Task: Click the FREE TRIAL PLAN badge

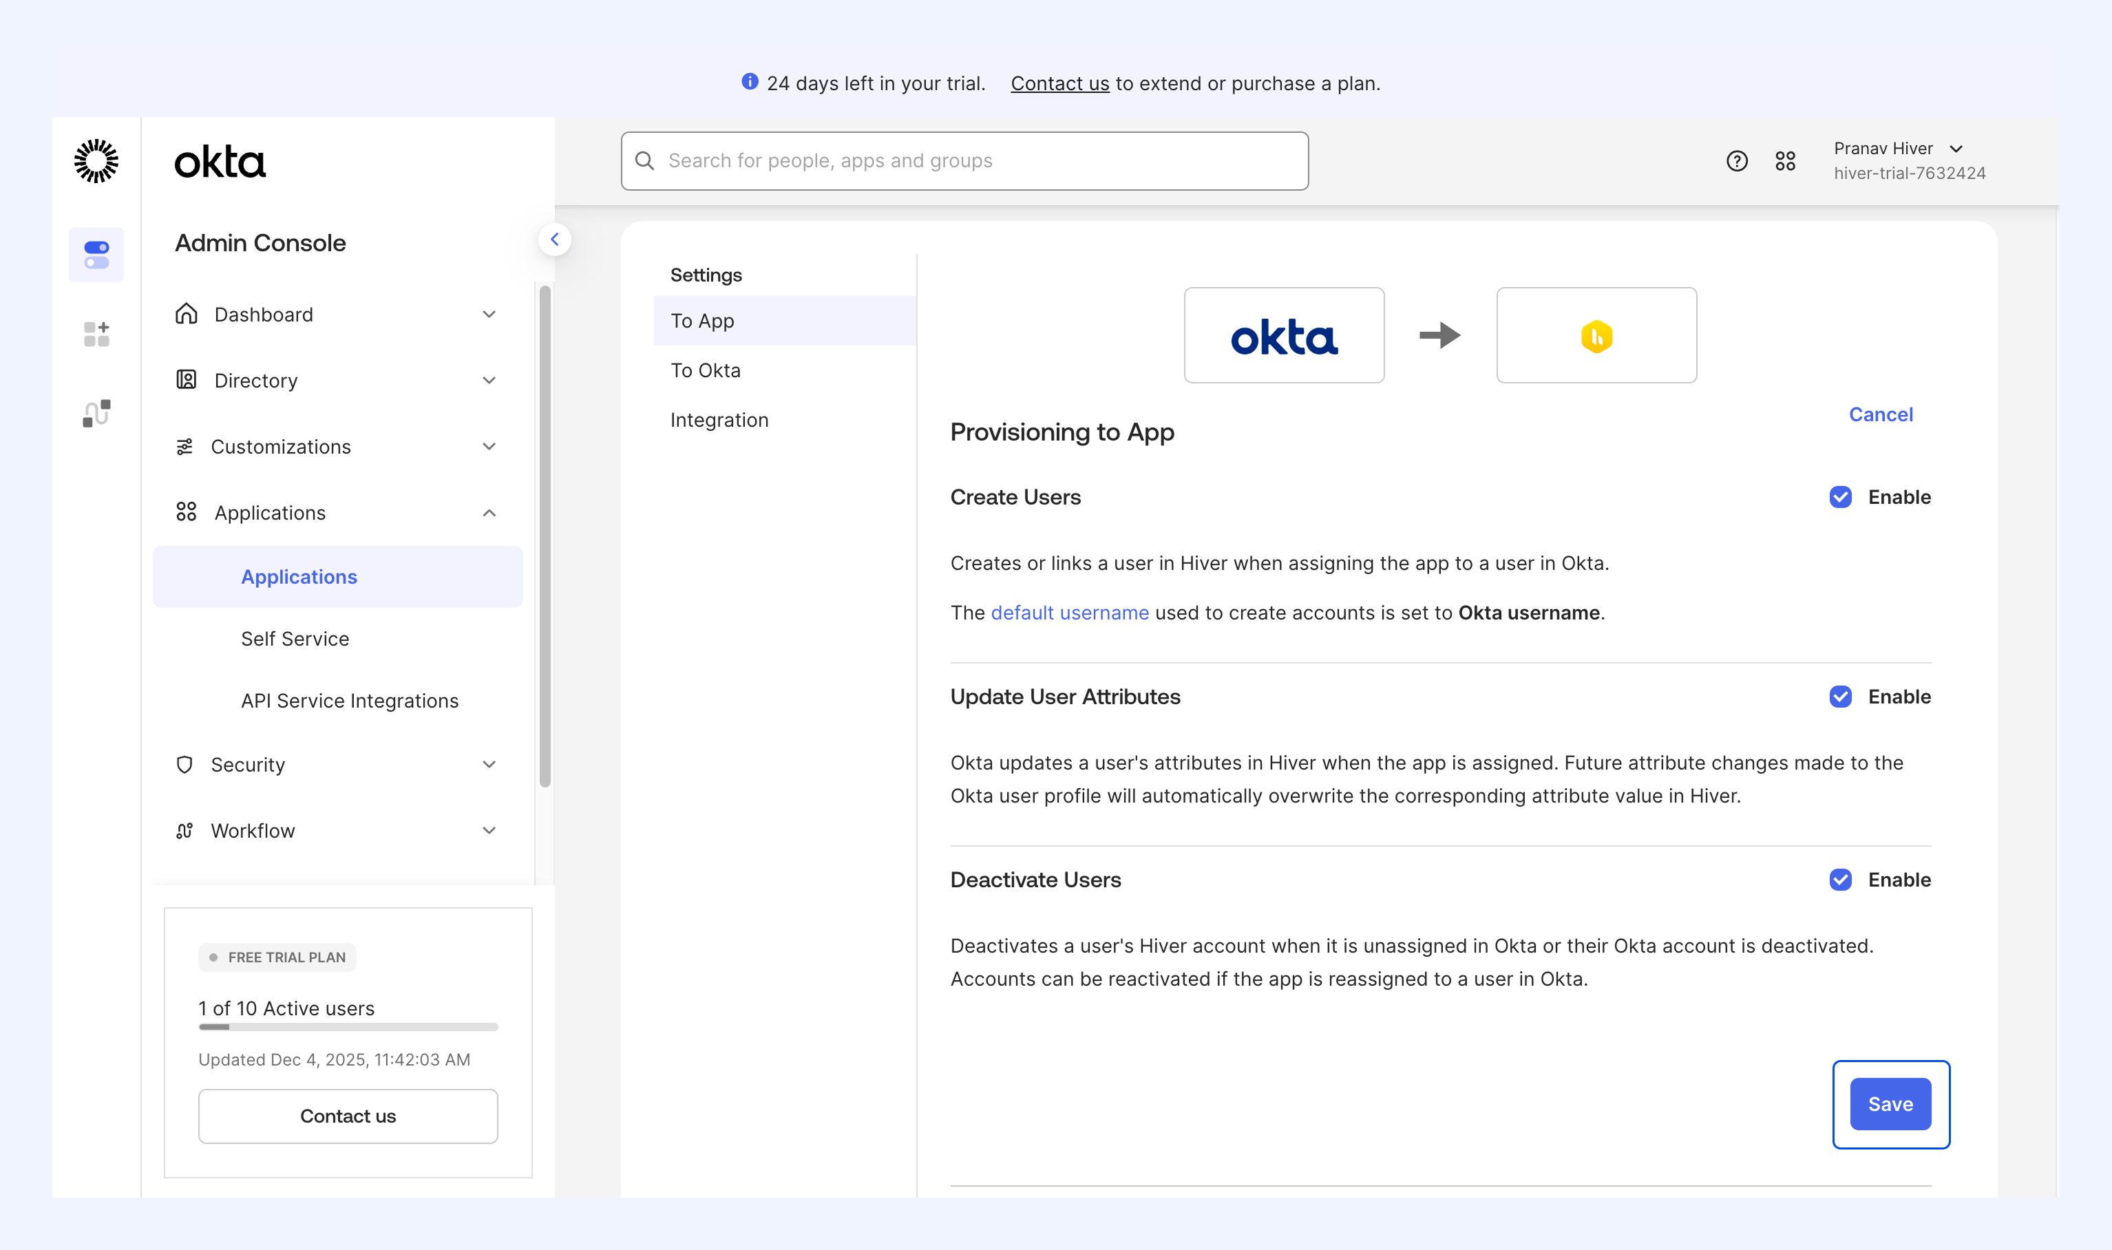Action: pos(277,957)
